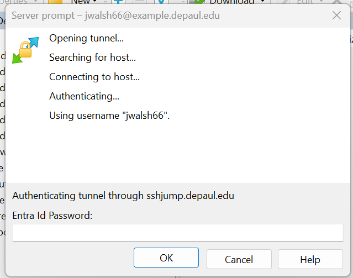This screenshot has width=353, height=278.
Task: Expand the Download dropdown arrow
Action: pyautogui.click(x=261, y=2)
